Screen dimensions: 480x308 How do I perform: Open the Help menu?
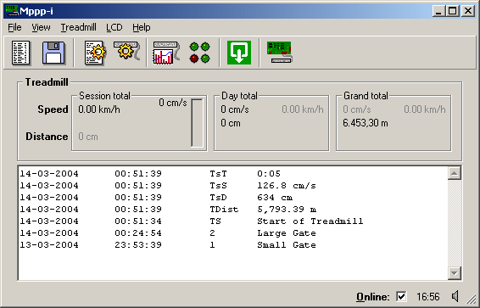141,27
